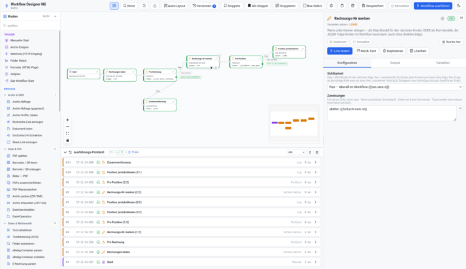Expand log entry #2 Rechnungen laden

[x=192, y=252]
